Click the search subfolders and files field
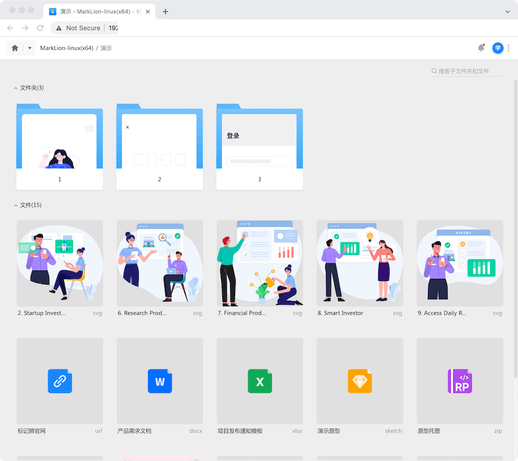 tap(469, 71)
